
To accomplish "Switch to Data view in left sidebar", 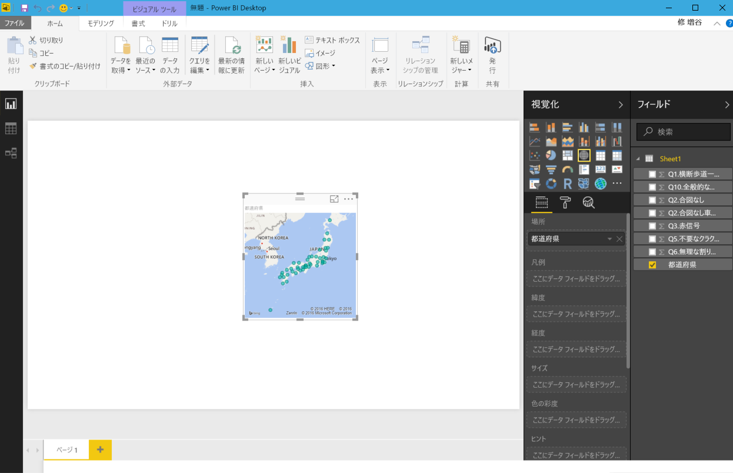I will click(11, 128).
